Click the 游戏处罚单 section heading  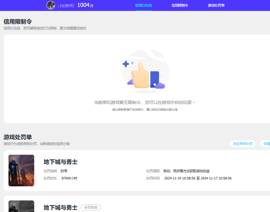pos(18,137)
